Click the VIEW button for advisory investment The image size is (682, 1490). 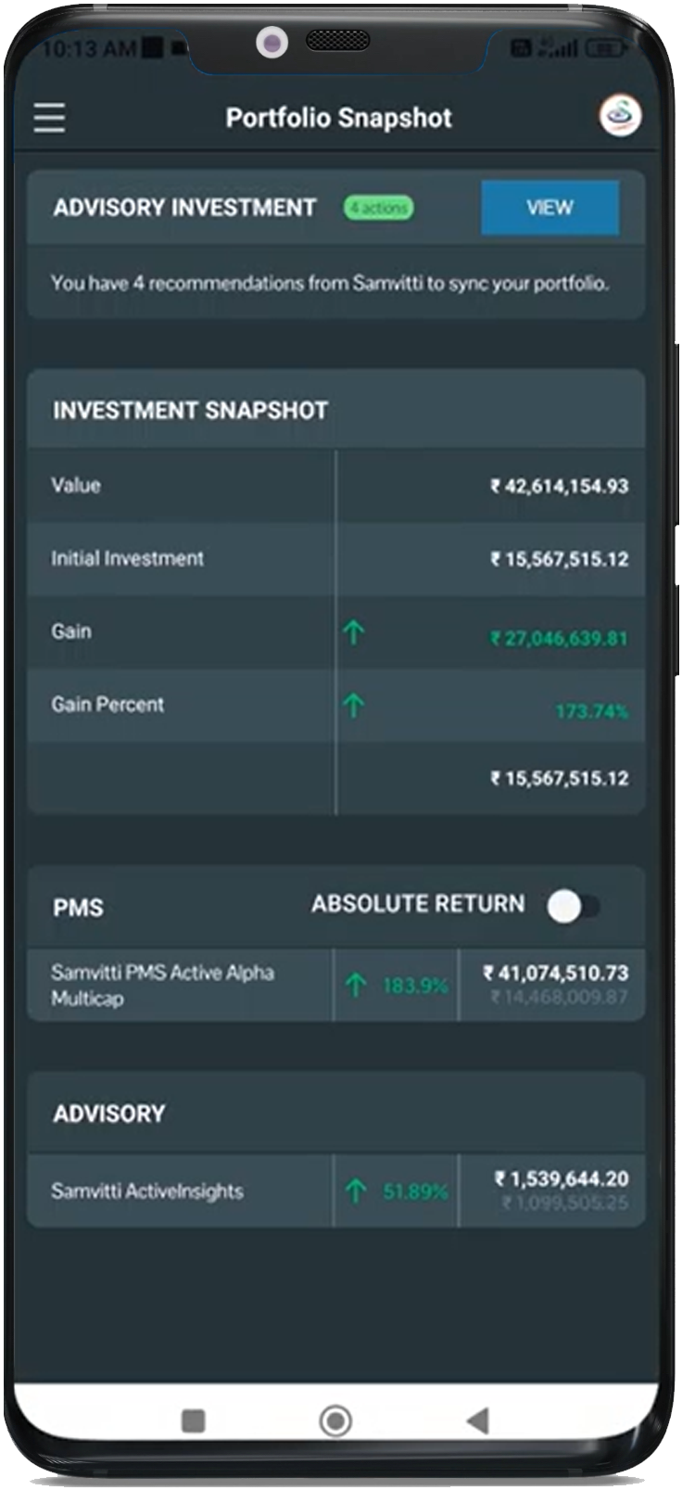pos(549,208)
